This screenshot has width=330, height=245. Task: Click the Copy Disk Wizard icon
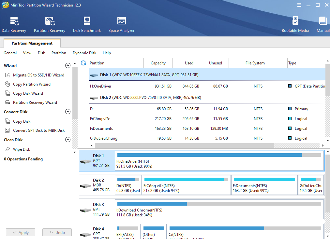tap(7, 93)
